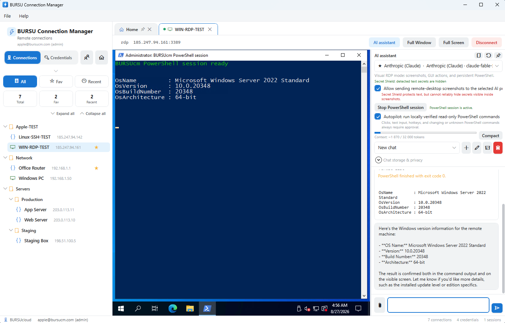Click the lightning bolt BURSU logo

point(12,32)
